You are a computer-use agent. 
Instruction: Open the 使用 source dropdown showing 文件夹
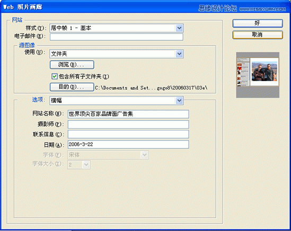(117, 54)
